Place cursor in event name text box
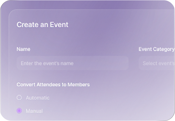The width and height of the screenshot is (175, 121). point(73,63)
